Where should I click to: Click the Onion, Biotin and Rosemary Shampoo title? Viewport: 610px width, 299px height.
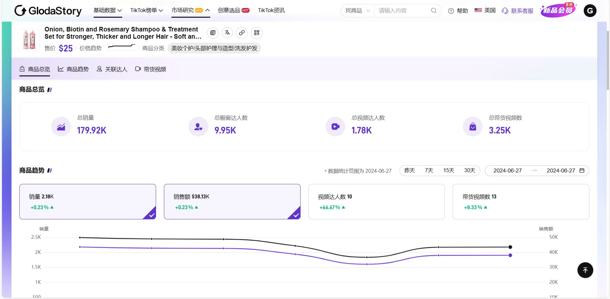pos(123,33)
